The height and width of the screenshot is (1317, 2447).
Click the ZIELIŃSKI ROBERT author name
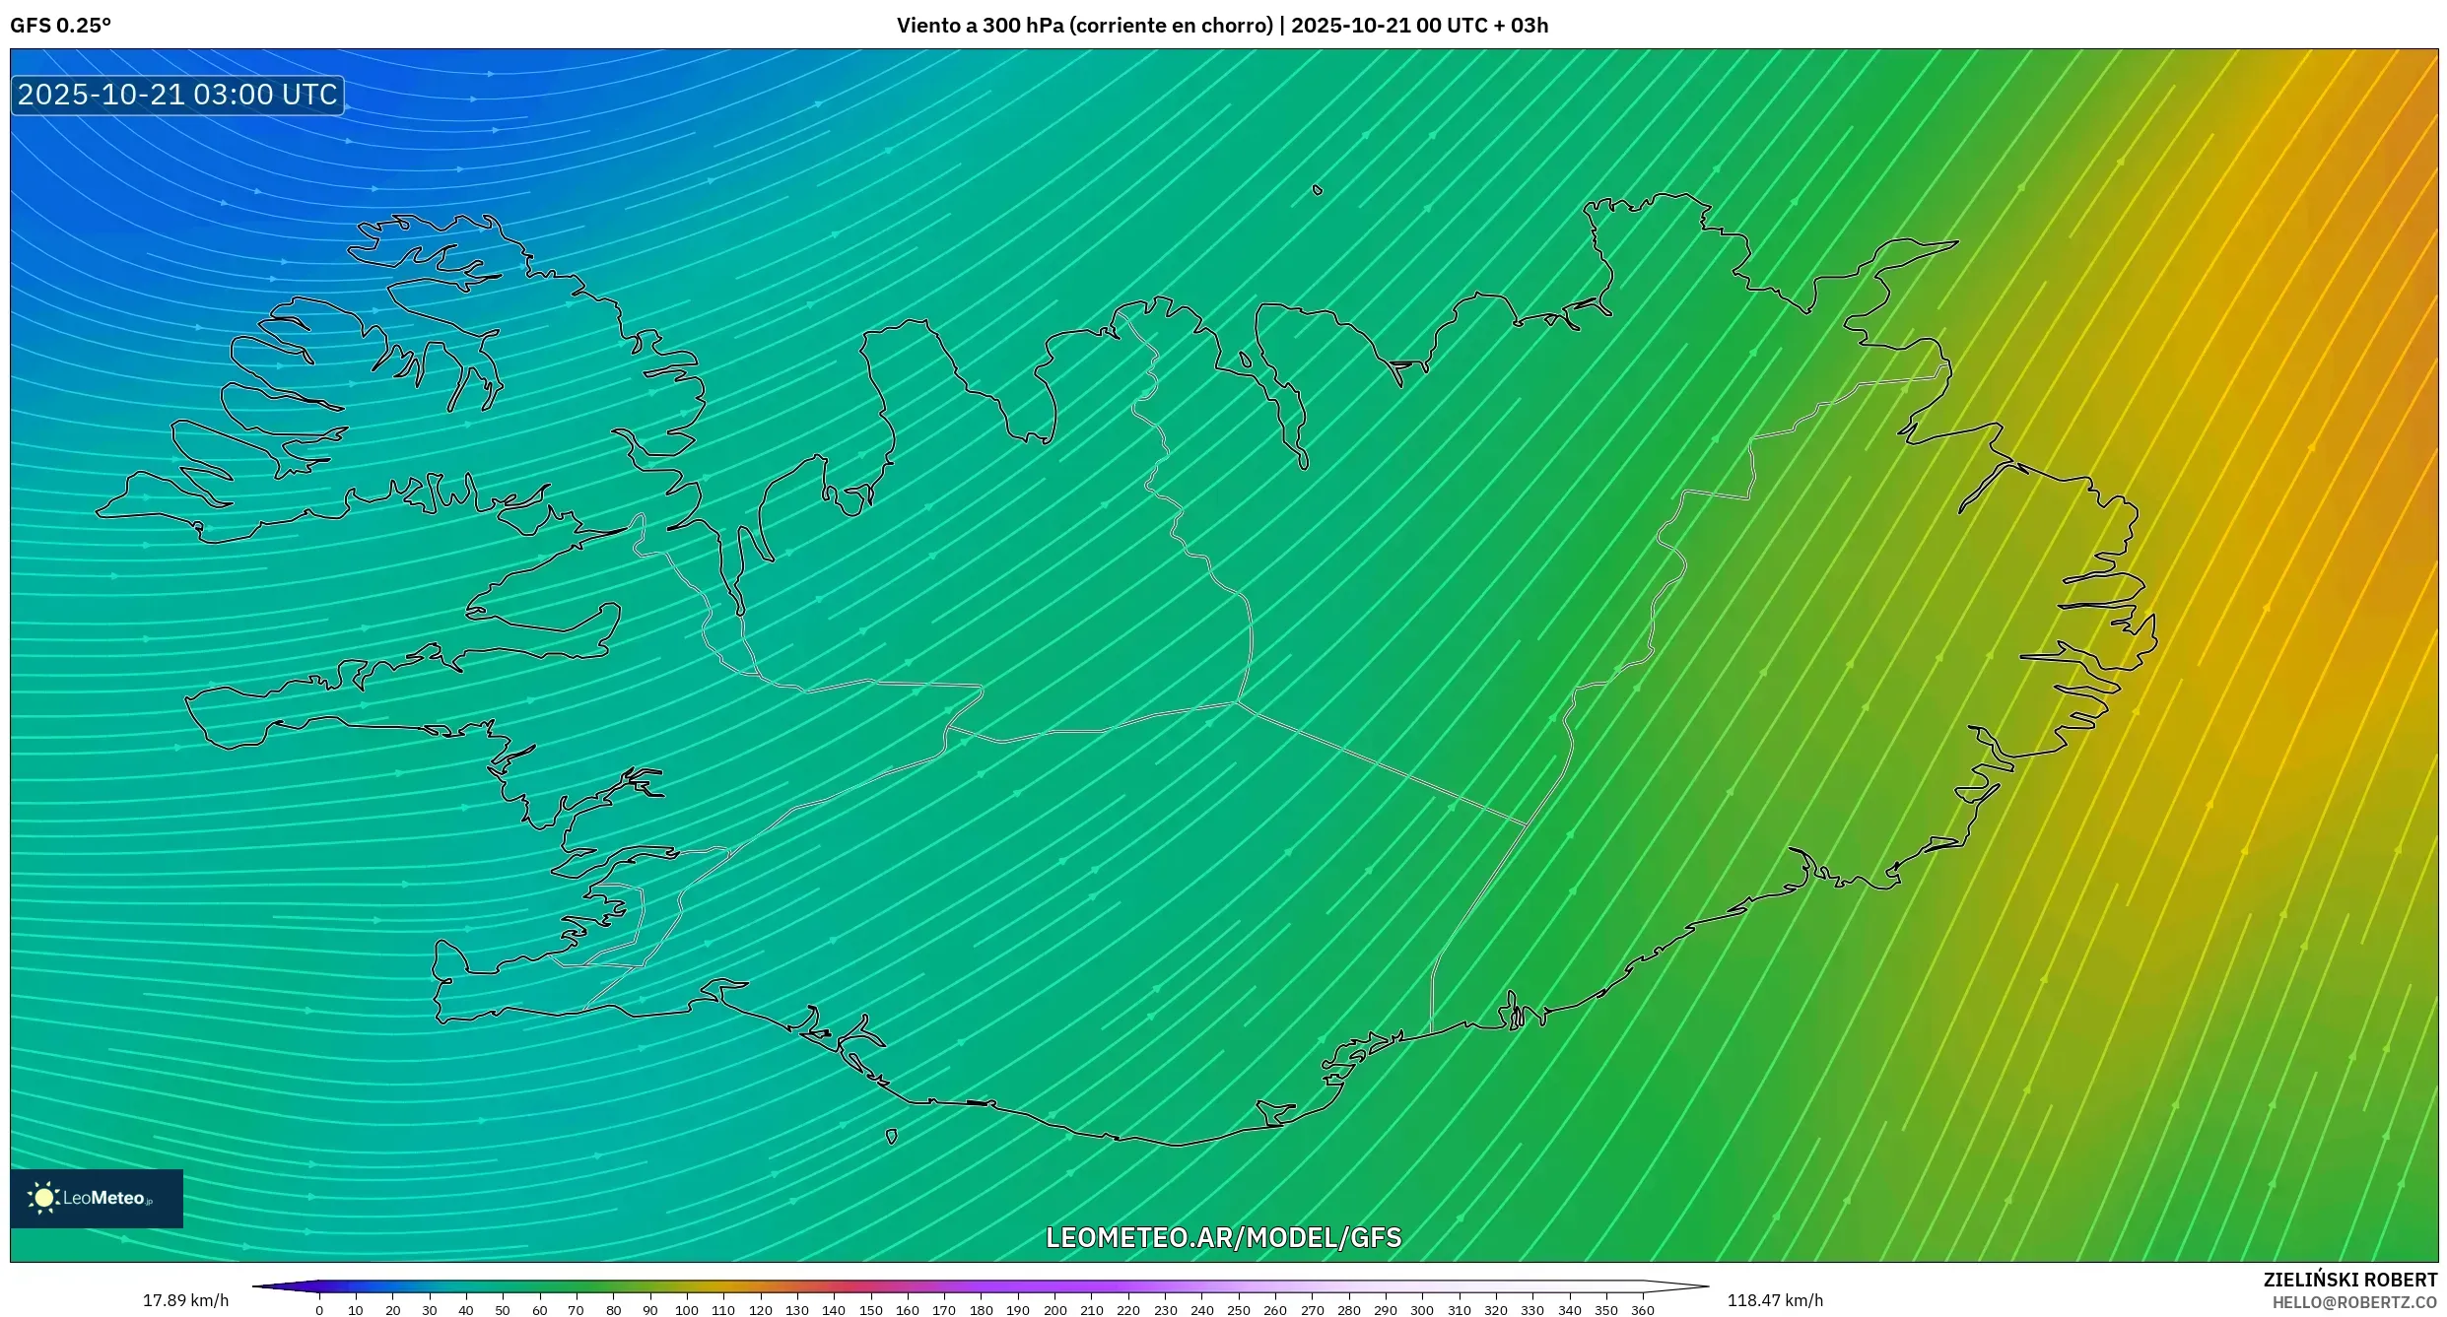tap(2349, 1280)
